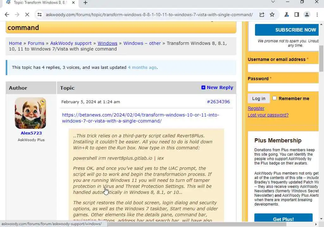Viewport: 324px width, 227px height.
Task: Click the New Reply plus icon
Action: pyautogui.click(x=203, y=87)
